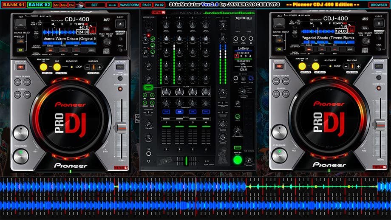The height and width of the screenshot is (220, 391).
Task: Select FX channel 1 on mixer display
Action: click(x=236, y=56)
